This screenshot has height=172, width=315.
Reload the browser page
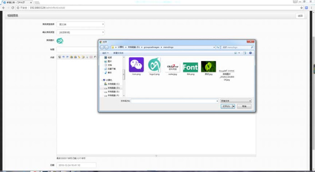pyautogui.click(x=13, y=8)
